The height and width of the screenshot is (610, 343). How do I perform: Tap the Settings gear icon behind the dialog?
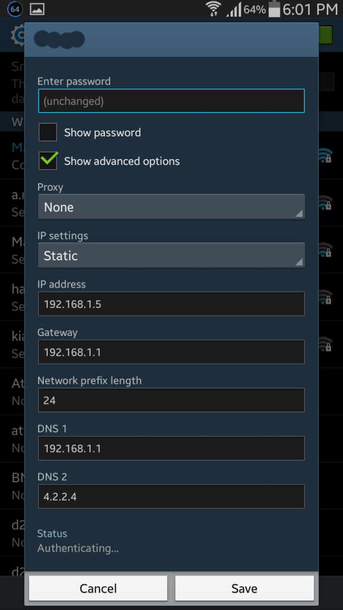(18, 35)
